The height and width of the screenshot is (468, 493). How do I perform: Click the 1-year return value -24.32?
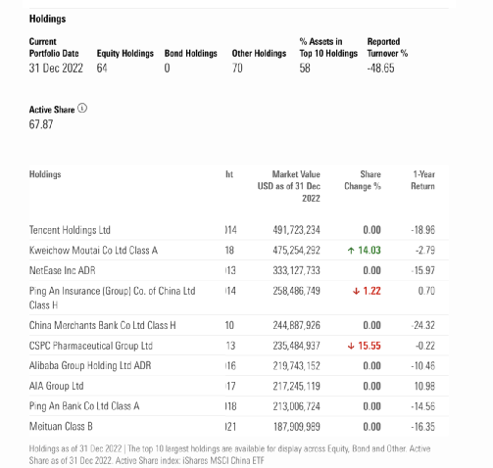[x=423, y=325]
